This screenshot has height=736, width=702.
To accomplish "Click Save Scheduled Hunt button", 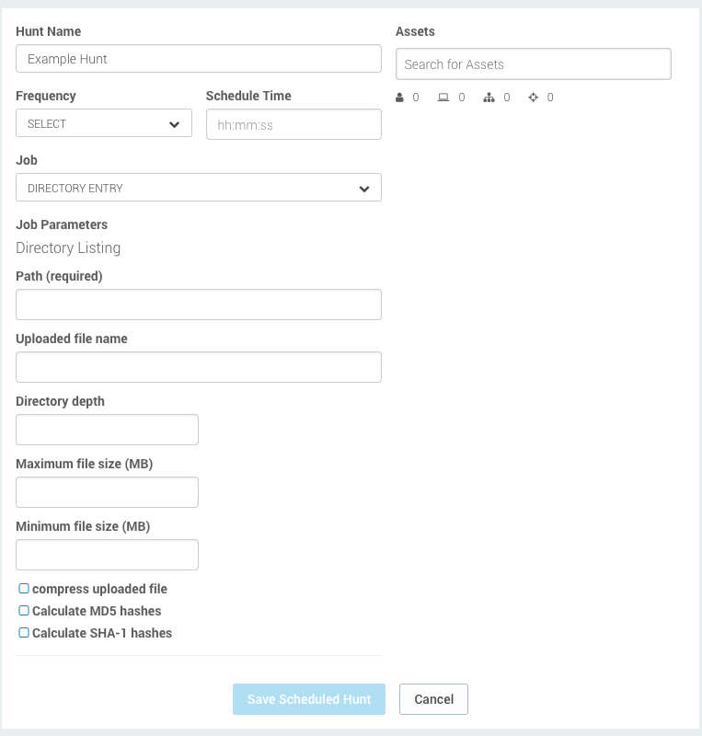I will tap(309, 699).
